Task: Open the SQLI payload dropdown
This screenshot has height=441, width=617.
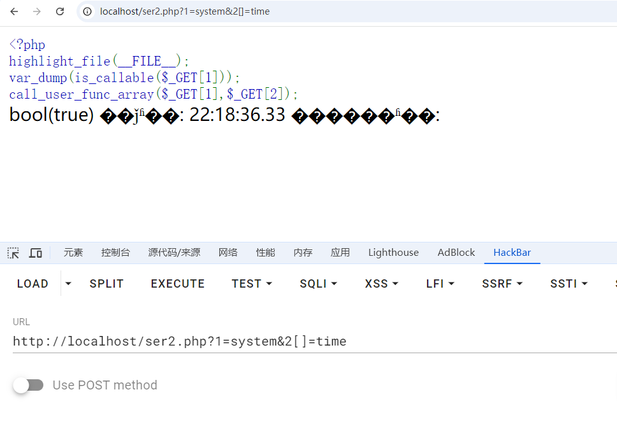Action: (x=318, y=284)
